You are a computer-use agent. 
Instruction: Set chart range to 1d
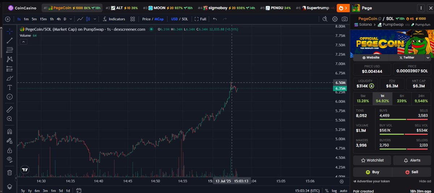[x=68, y=190]
